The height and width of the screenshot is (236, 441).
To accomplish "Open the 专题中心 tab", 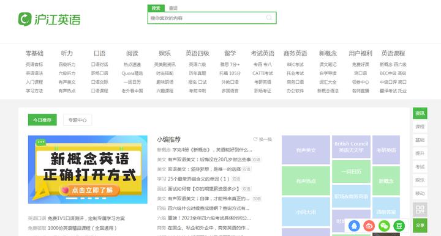I will point(78,120).
